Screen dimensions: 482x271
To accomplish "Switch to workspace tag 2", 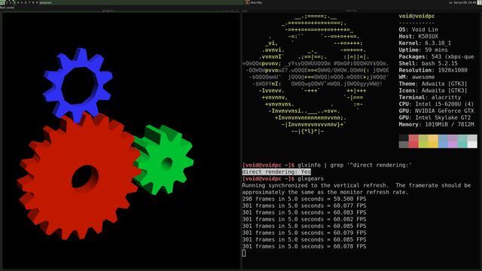I will 11,2.
